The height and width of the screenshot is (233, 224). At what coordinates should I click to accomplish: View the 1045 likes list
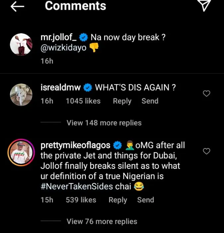tap(83, 101)
